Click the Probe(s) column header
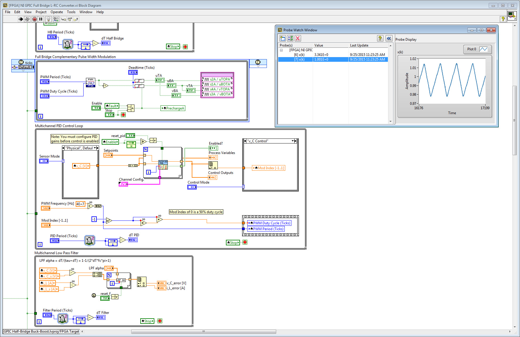Viewport: 520px width, 337px height. 295,45
